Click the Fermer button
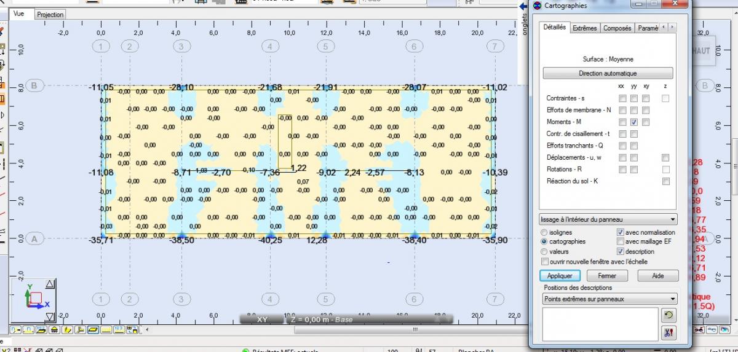738x352 pixels. [x=606, y=276]
